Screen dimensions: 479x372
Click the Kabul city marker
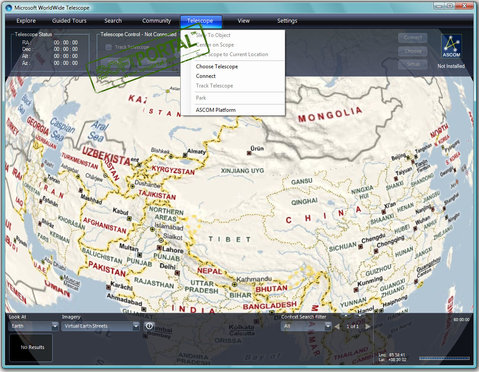pos(129,218)
